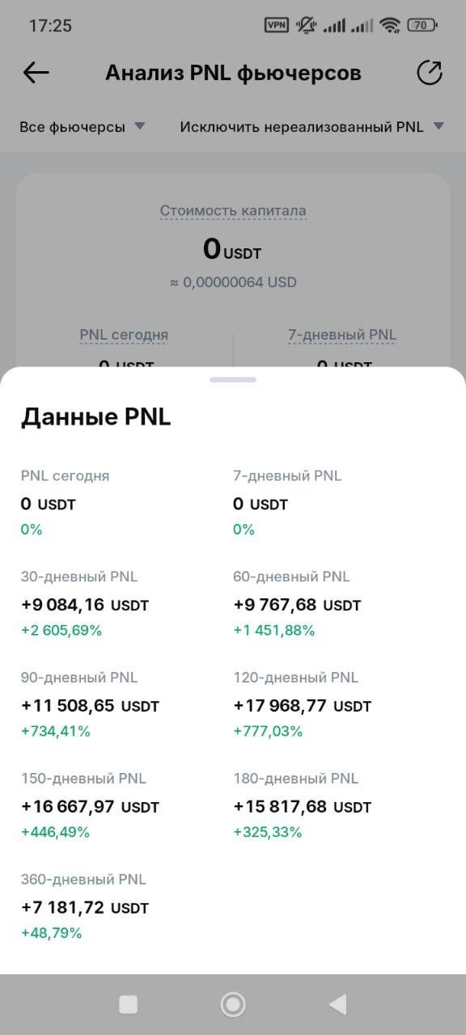
Task: Expand the 'Все фьючерсы' dropdown
Action: point(82,127)
